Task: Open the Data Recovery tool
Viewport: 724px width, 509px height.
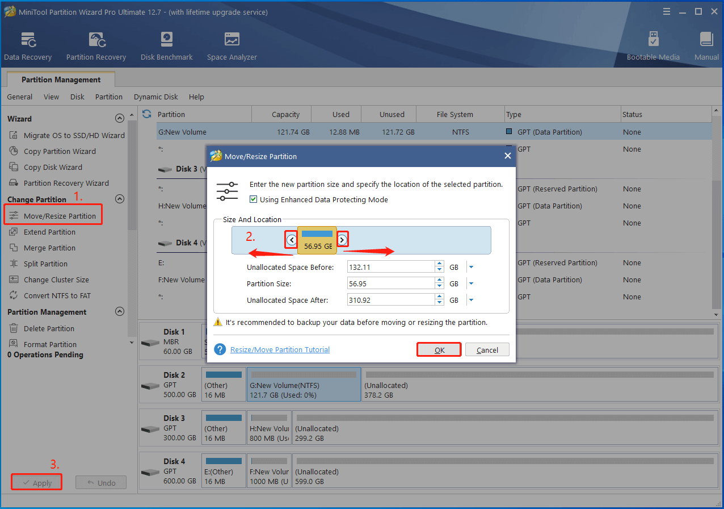Action: pos(28,45)
